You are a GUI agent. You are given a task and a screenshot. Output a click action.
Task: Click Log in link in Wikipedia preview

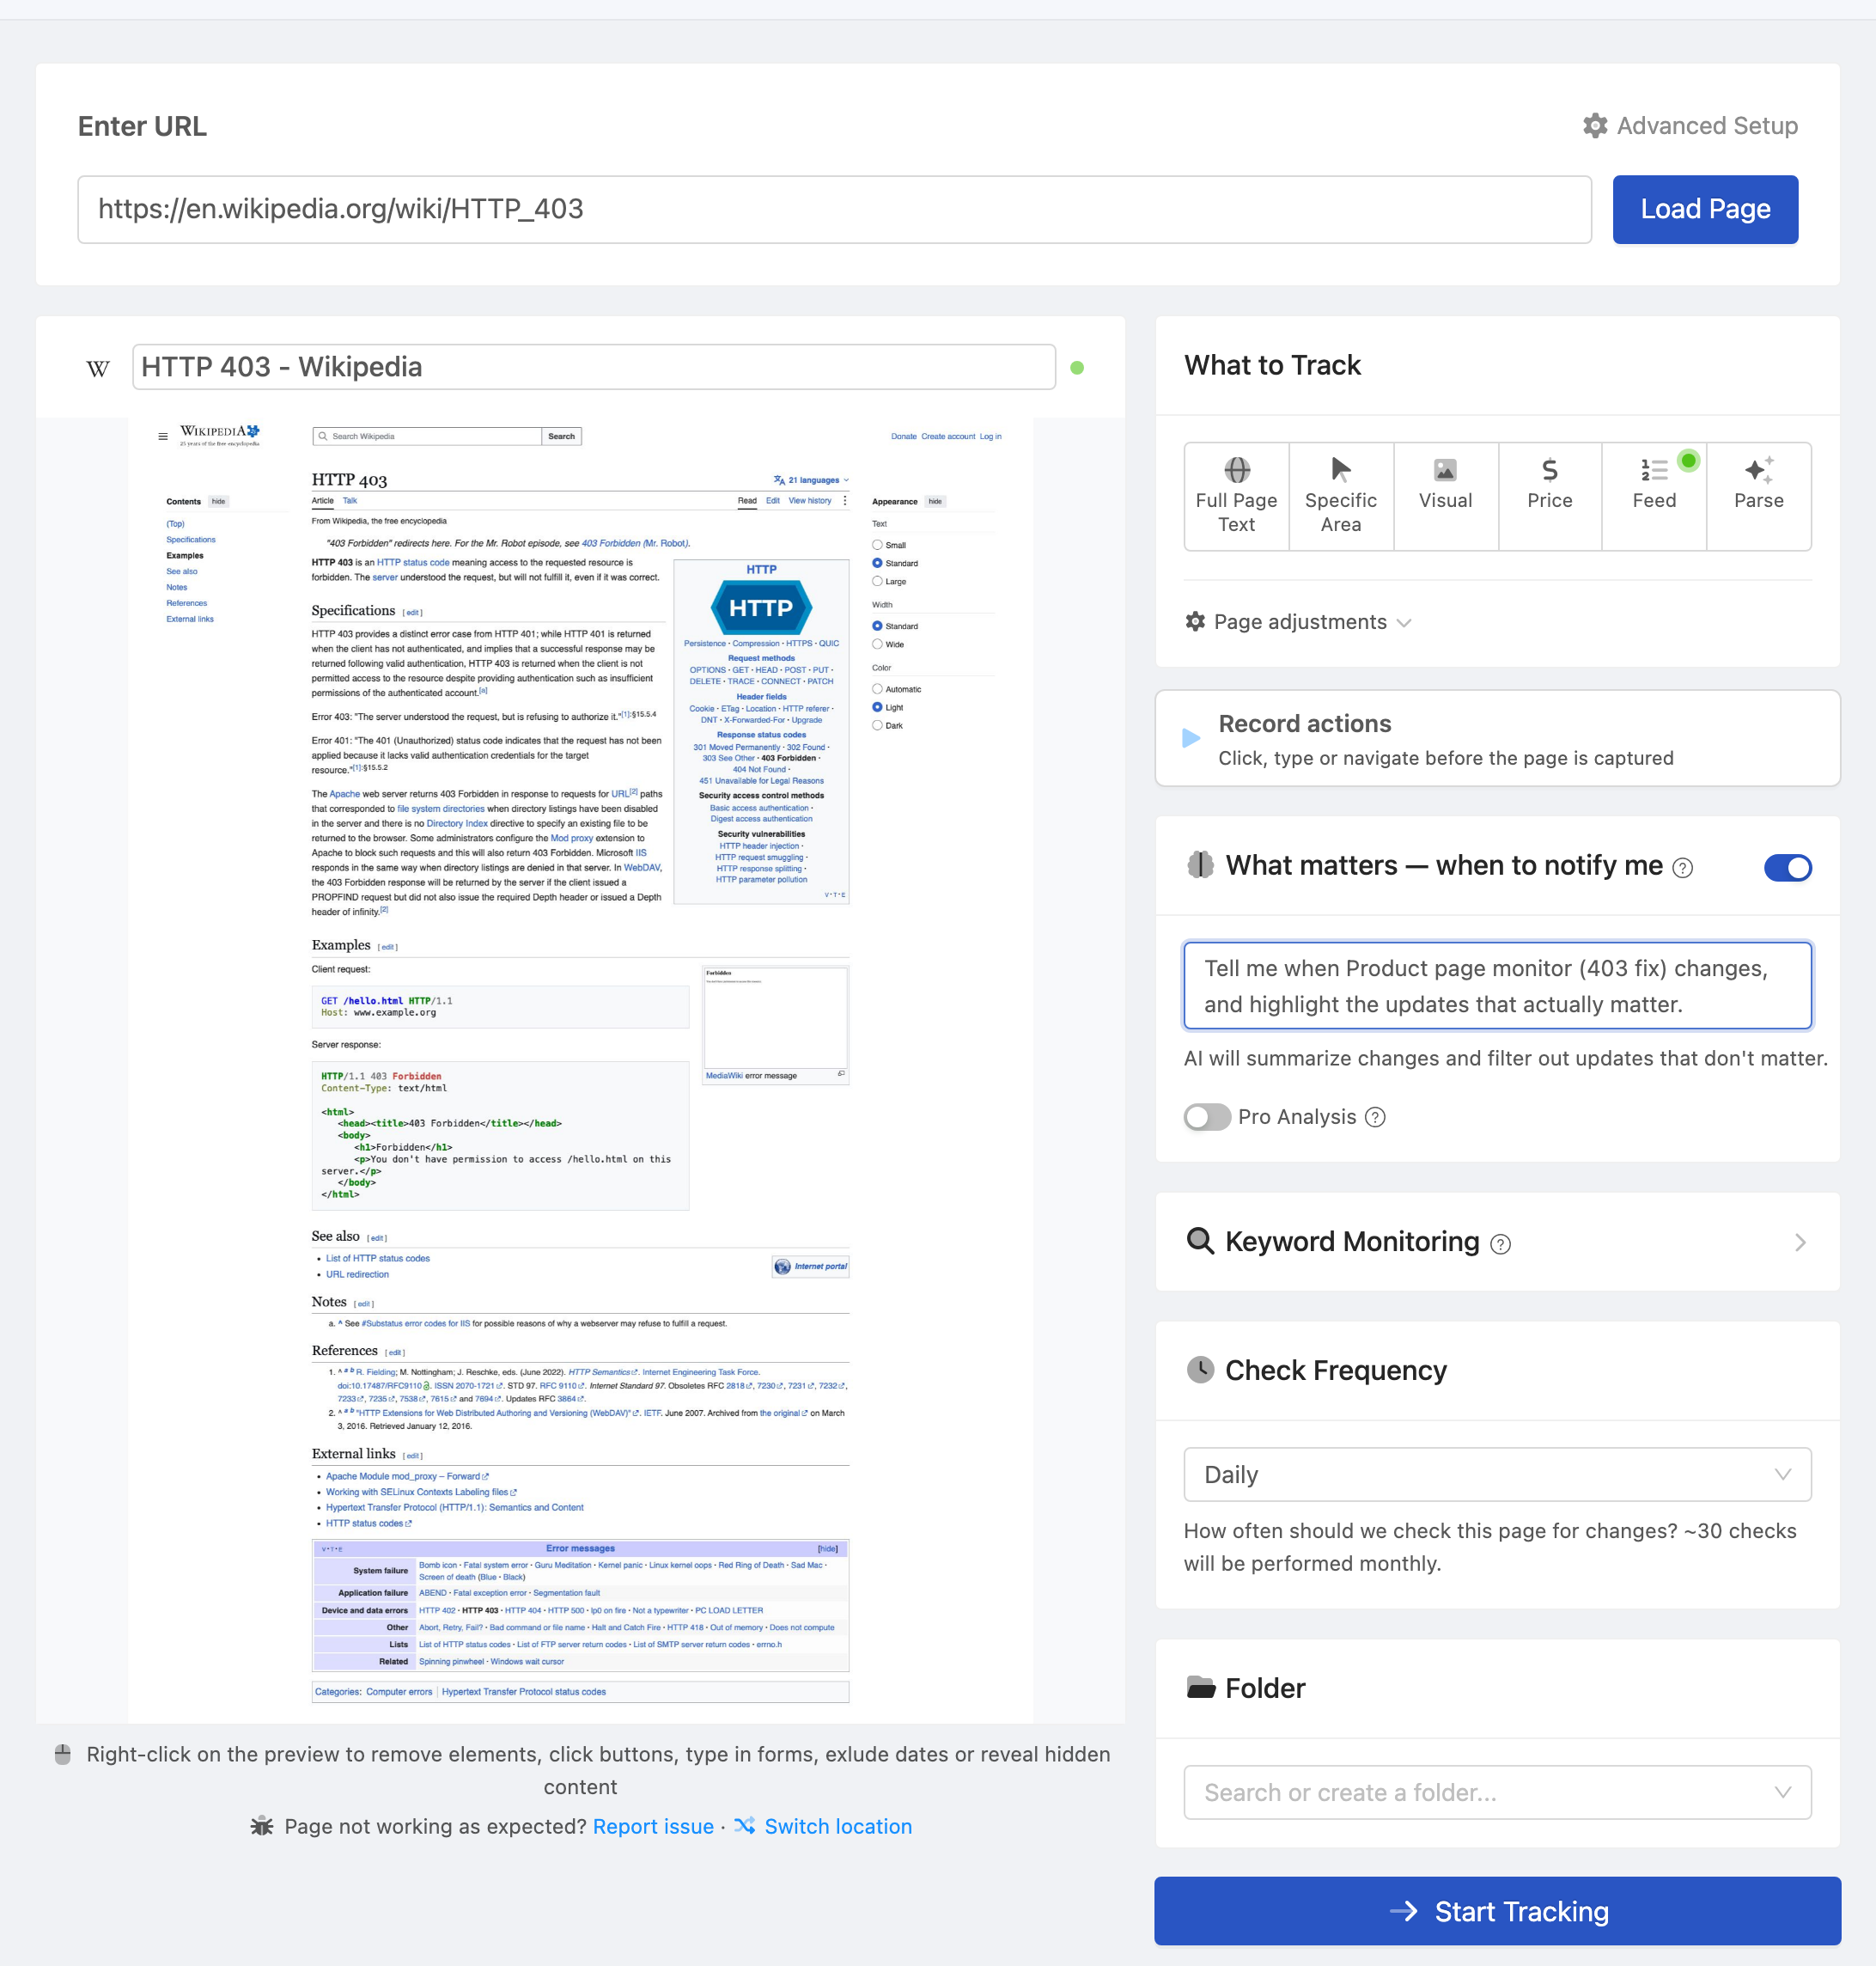[x=990, y=437]
